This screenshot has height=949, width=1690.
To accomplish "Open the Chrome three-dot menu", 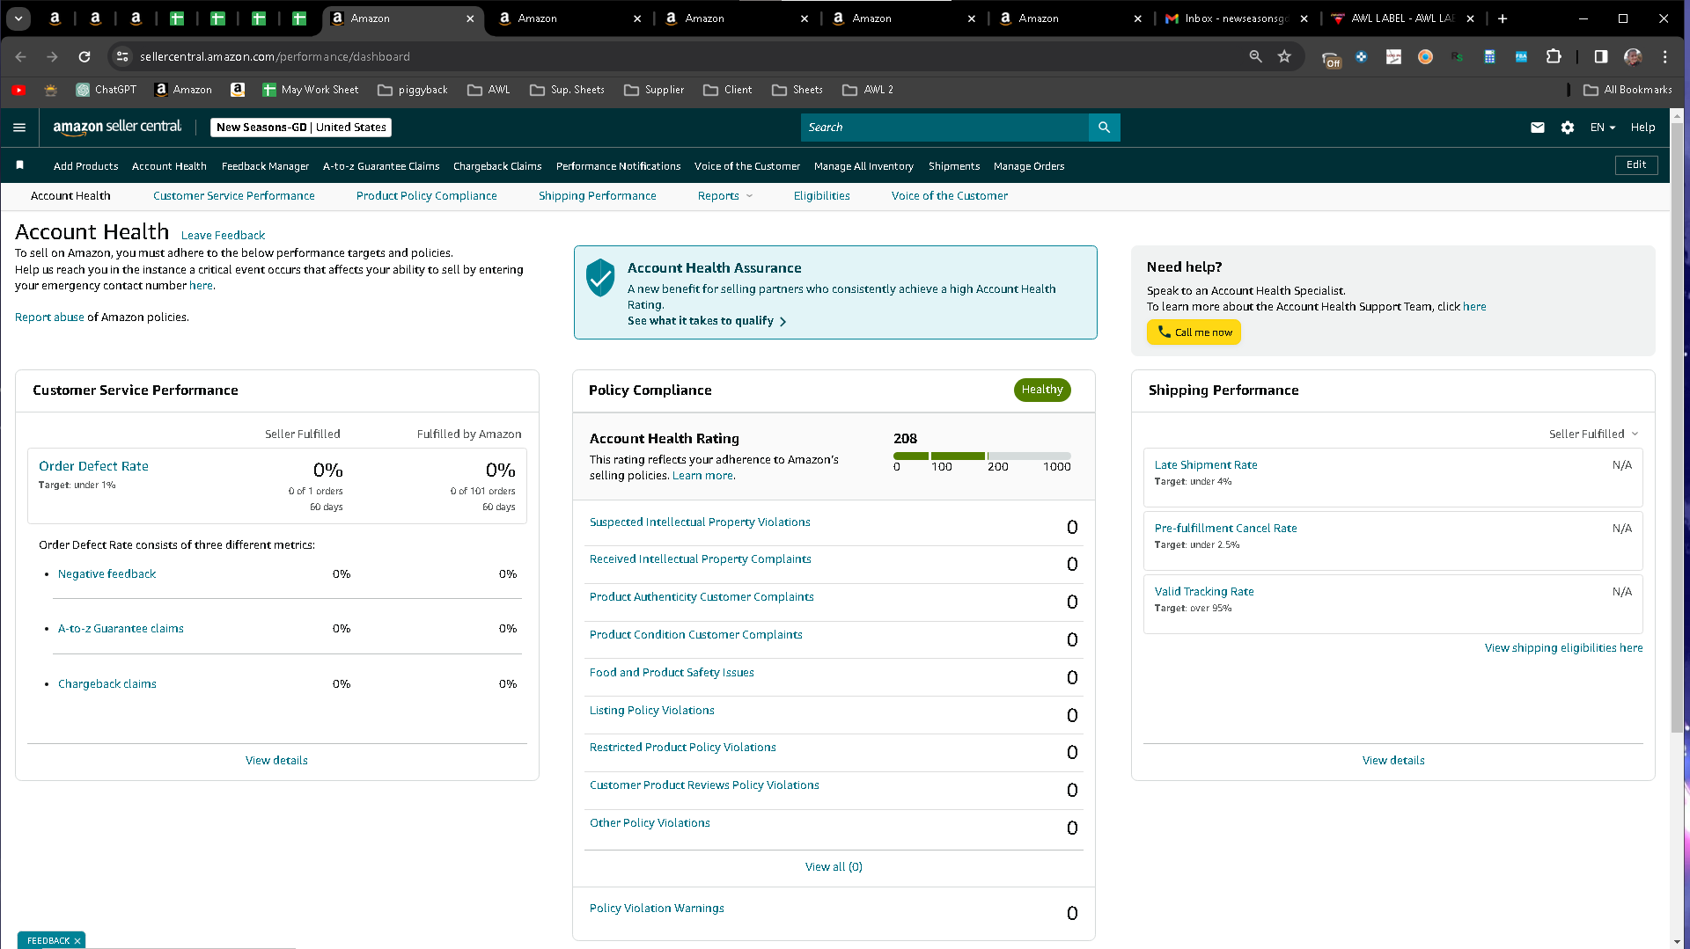I will (1664, 56).
